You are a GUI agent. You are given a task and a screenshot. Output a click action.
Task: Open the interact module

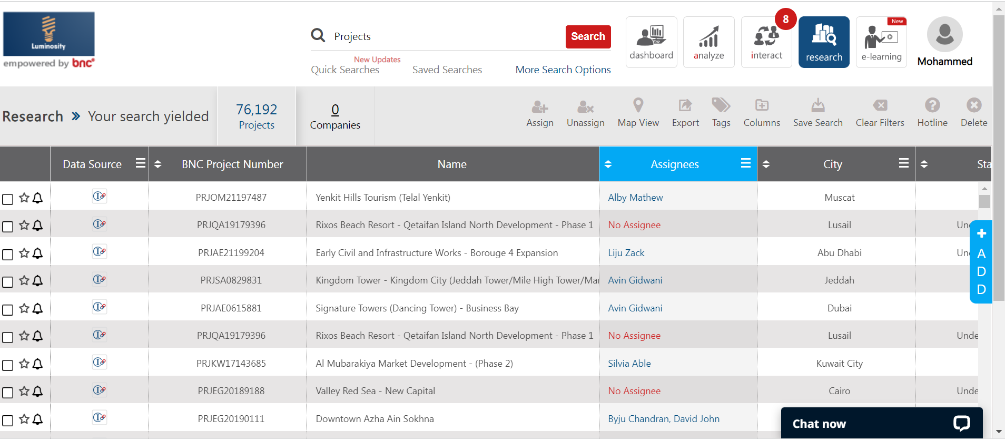click(x=766, y=42)
